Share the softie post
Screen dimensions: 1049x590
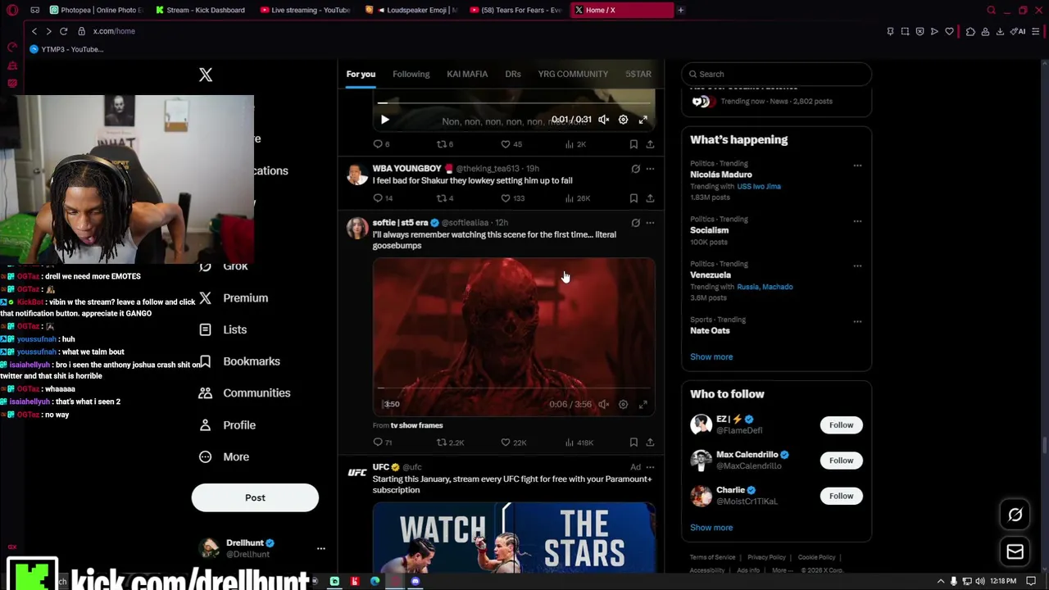[x=650, y=442]
